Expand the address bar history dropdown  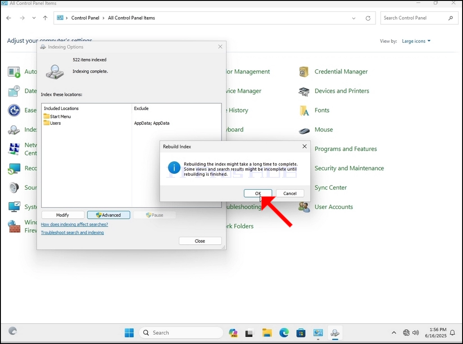(x=354, y=18)
